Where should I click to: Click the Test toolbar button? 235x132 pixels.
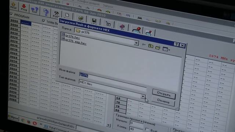(x=35, y=10)
